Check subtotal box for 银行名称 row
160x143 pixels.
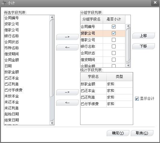[x=114, y=47]
